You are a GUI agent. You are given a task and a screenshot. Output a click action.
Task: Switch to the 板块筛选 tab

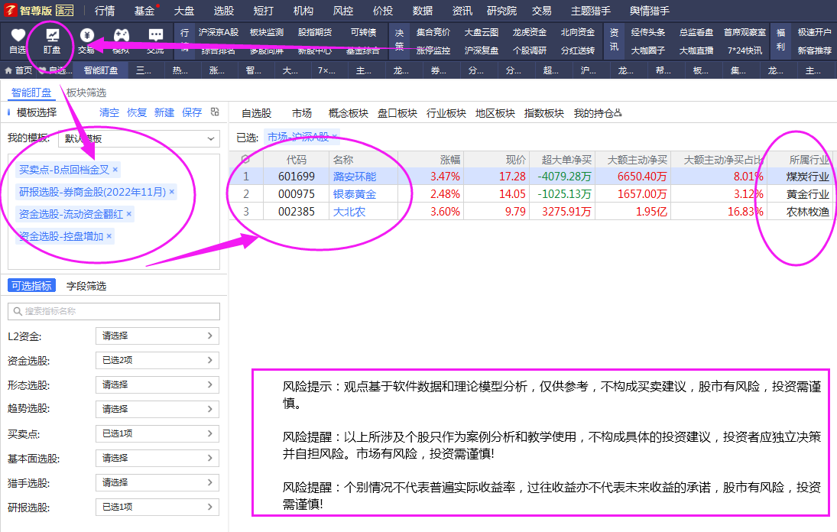[x=86, y=92]
